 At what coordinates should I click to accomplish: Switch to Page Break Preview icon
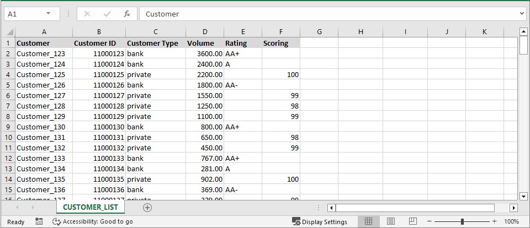(x=413, y=221)
